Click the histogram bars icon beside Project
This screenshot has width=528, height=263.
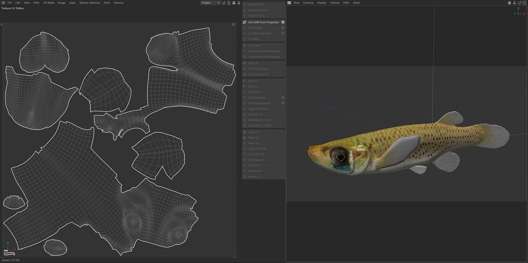tap(224, 3)
